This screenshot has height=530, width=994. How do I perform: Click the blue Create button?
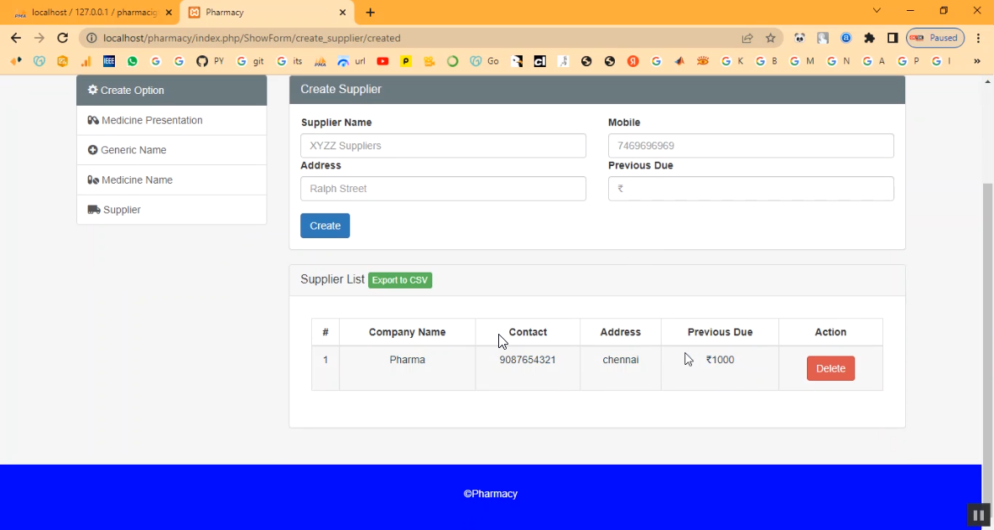coord(325,226)
